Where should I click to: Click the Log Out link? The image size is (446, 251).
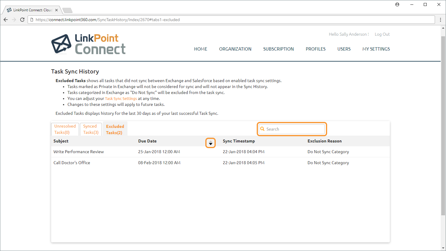point(382,34)
